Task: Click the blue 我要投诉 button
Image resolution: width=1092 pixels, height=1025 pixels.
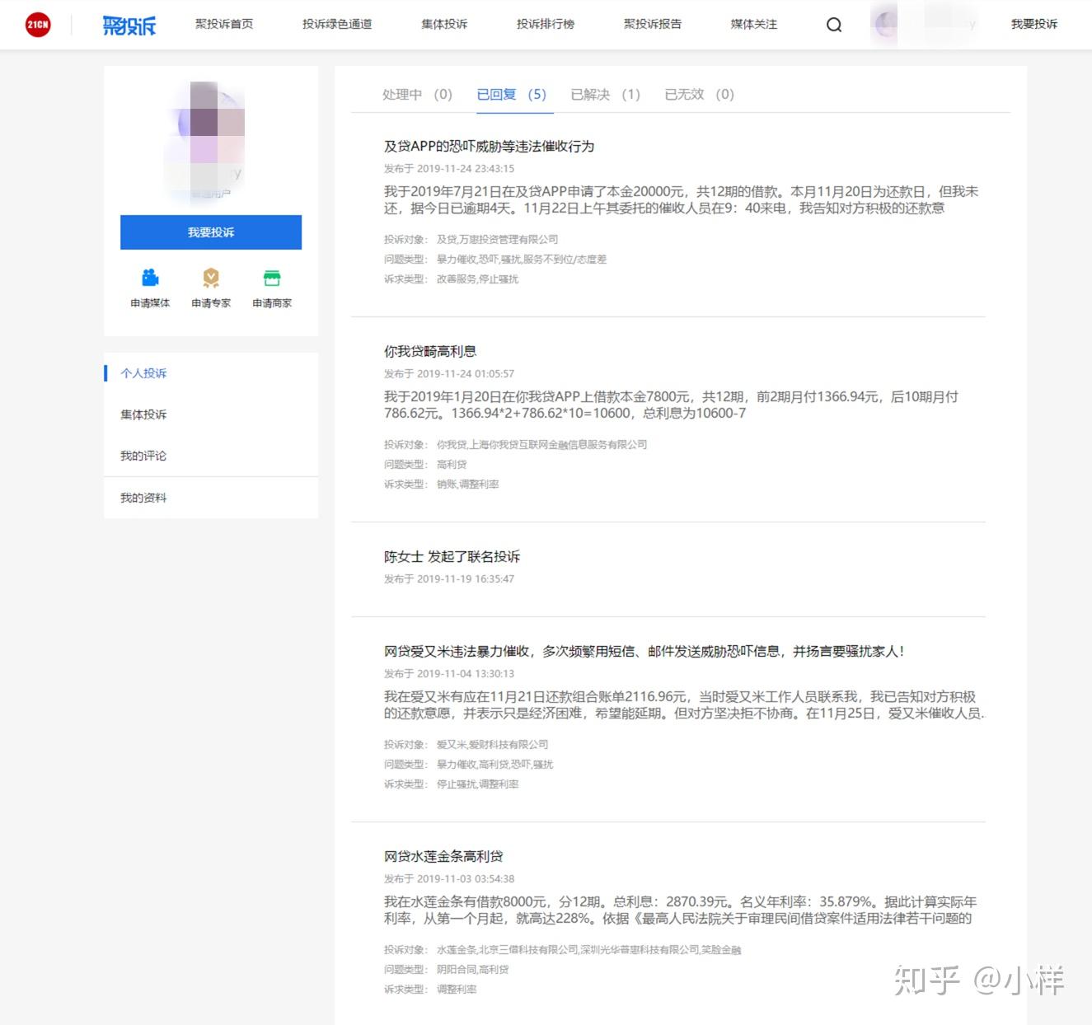Action: click(x=211, y=232)
